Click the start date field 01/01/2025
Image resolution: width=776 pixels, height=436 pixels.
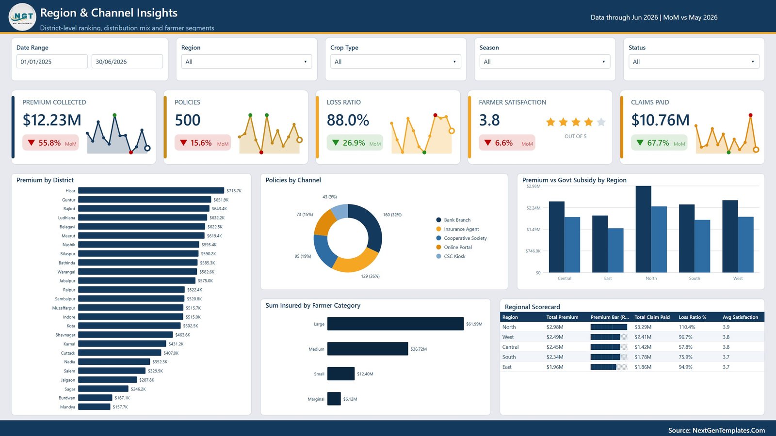[52, 62]
